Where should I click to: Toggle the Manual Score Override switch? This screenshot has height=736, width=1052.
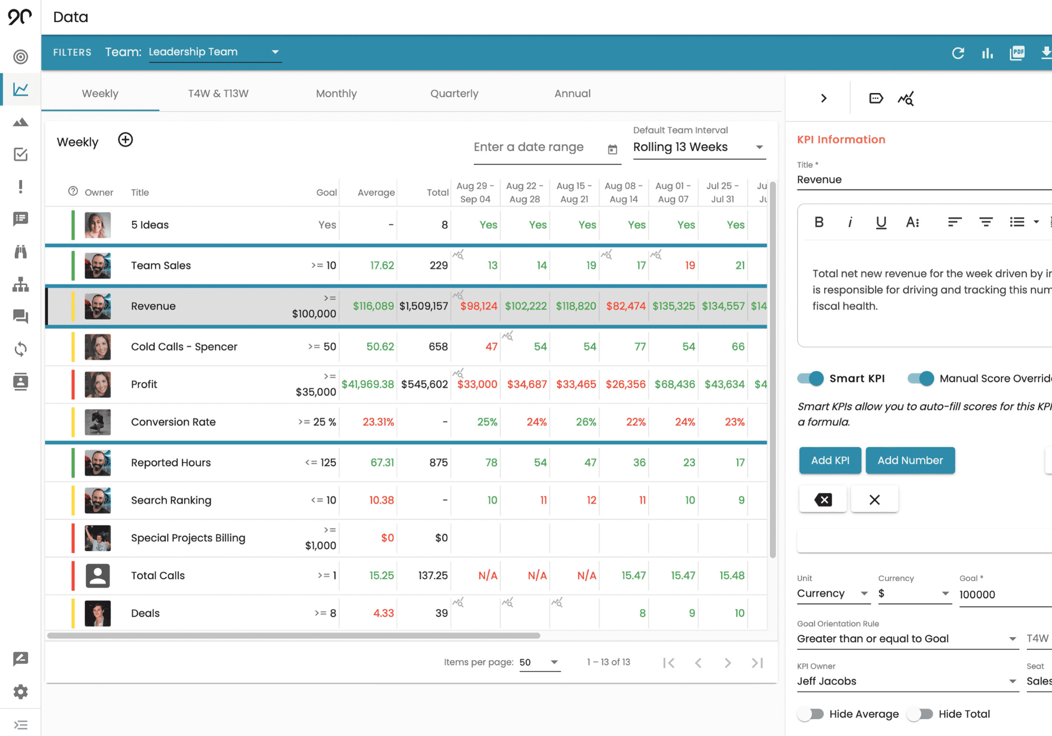tap(920, 378)
